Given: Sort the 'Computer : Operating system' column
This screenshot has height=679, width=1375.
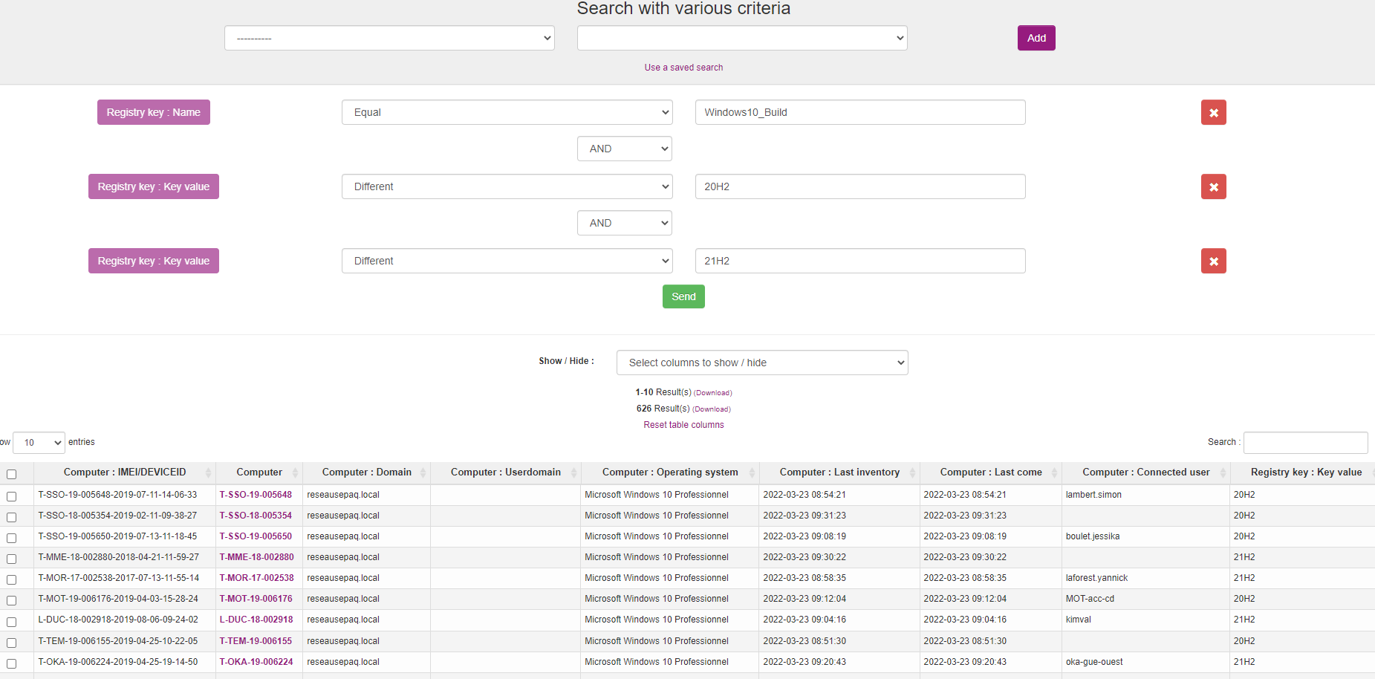Looking at the screenshot, I should (669, 472).
